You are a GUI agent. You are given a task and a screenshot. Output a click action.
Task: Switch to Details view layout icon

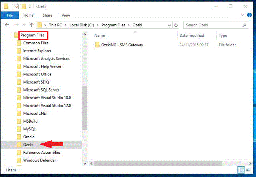[241, 170]
